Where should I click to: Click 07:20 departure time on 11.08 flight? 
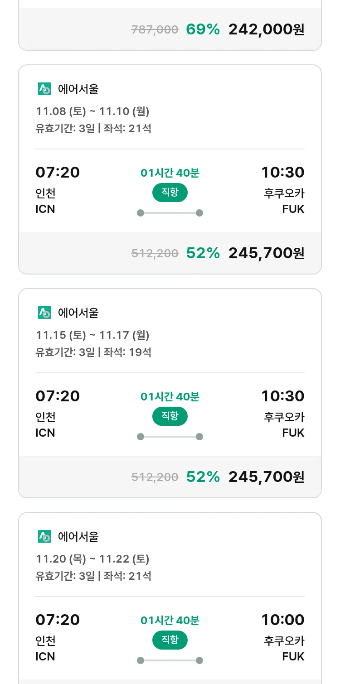click(x=58, y=172)
